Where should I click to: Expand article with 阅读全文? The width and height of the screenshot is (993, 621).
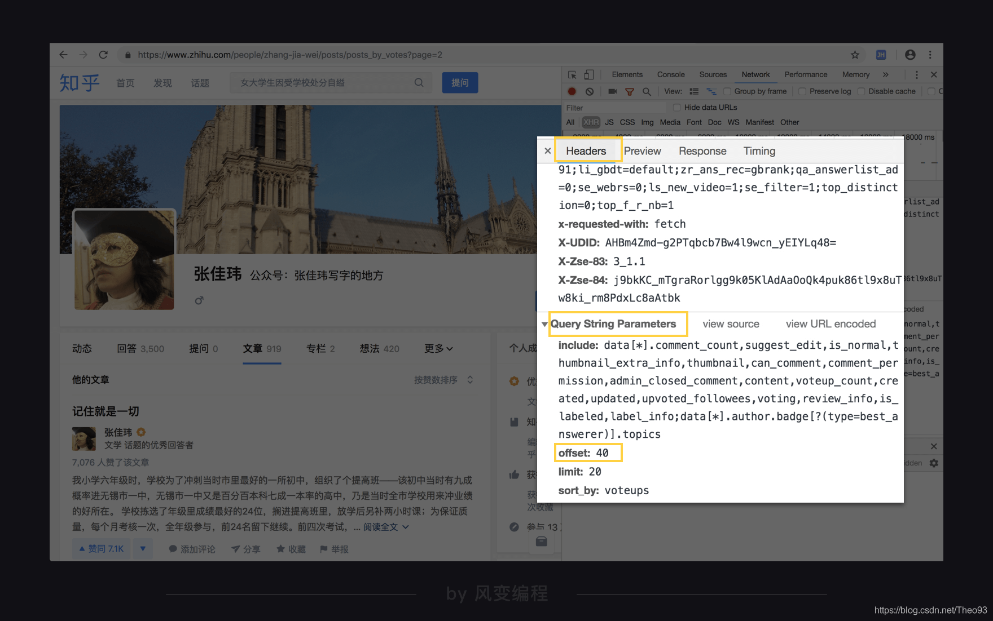click(x=386, y=527)
